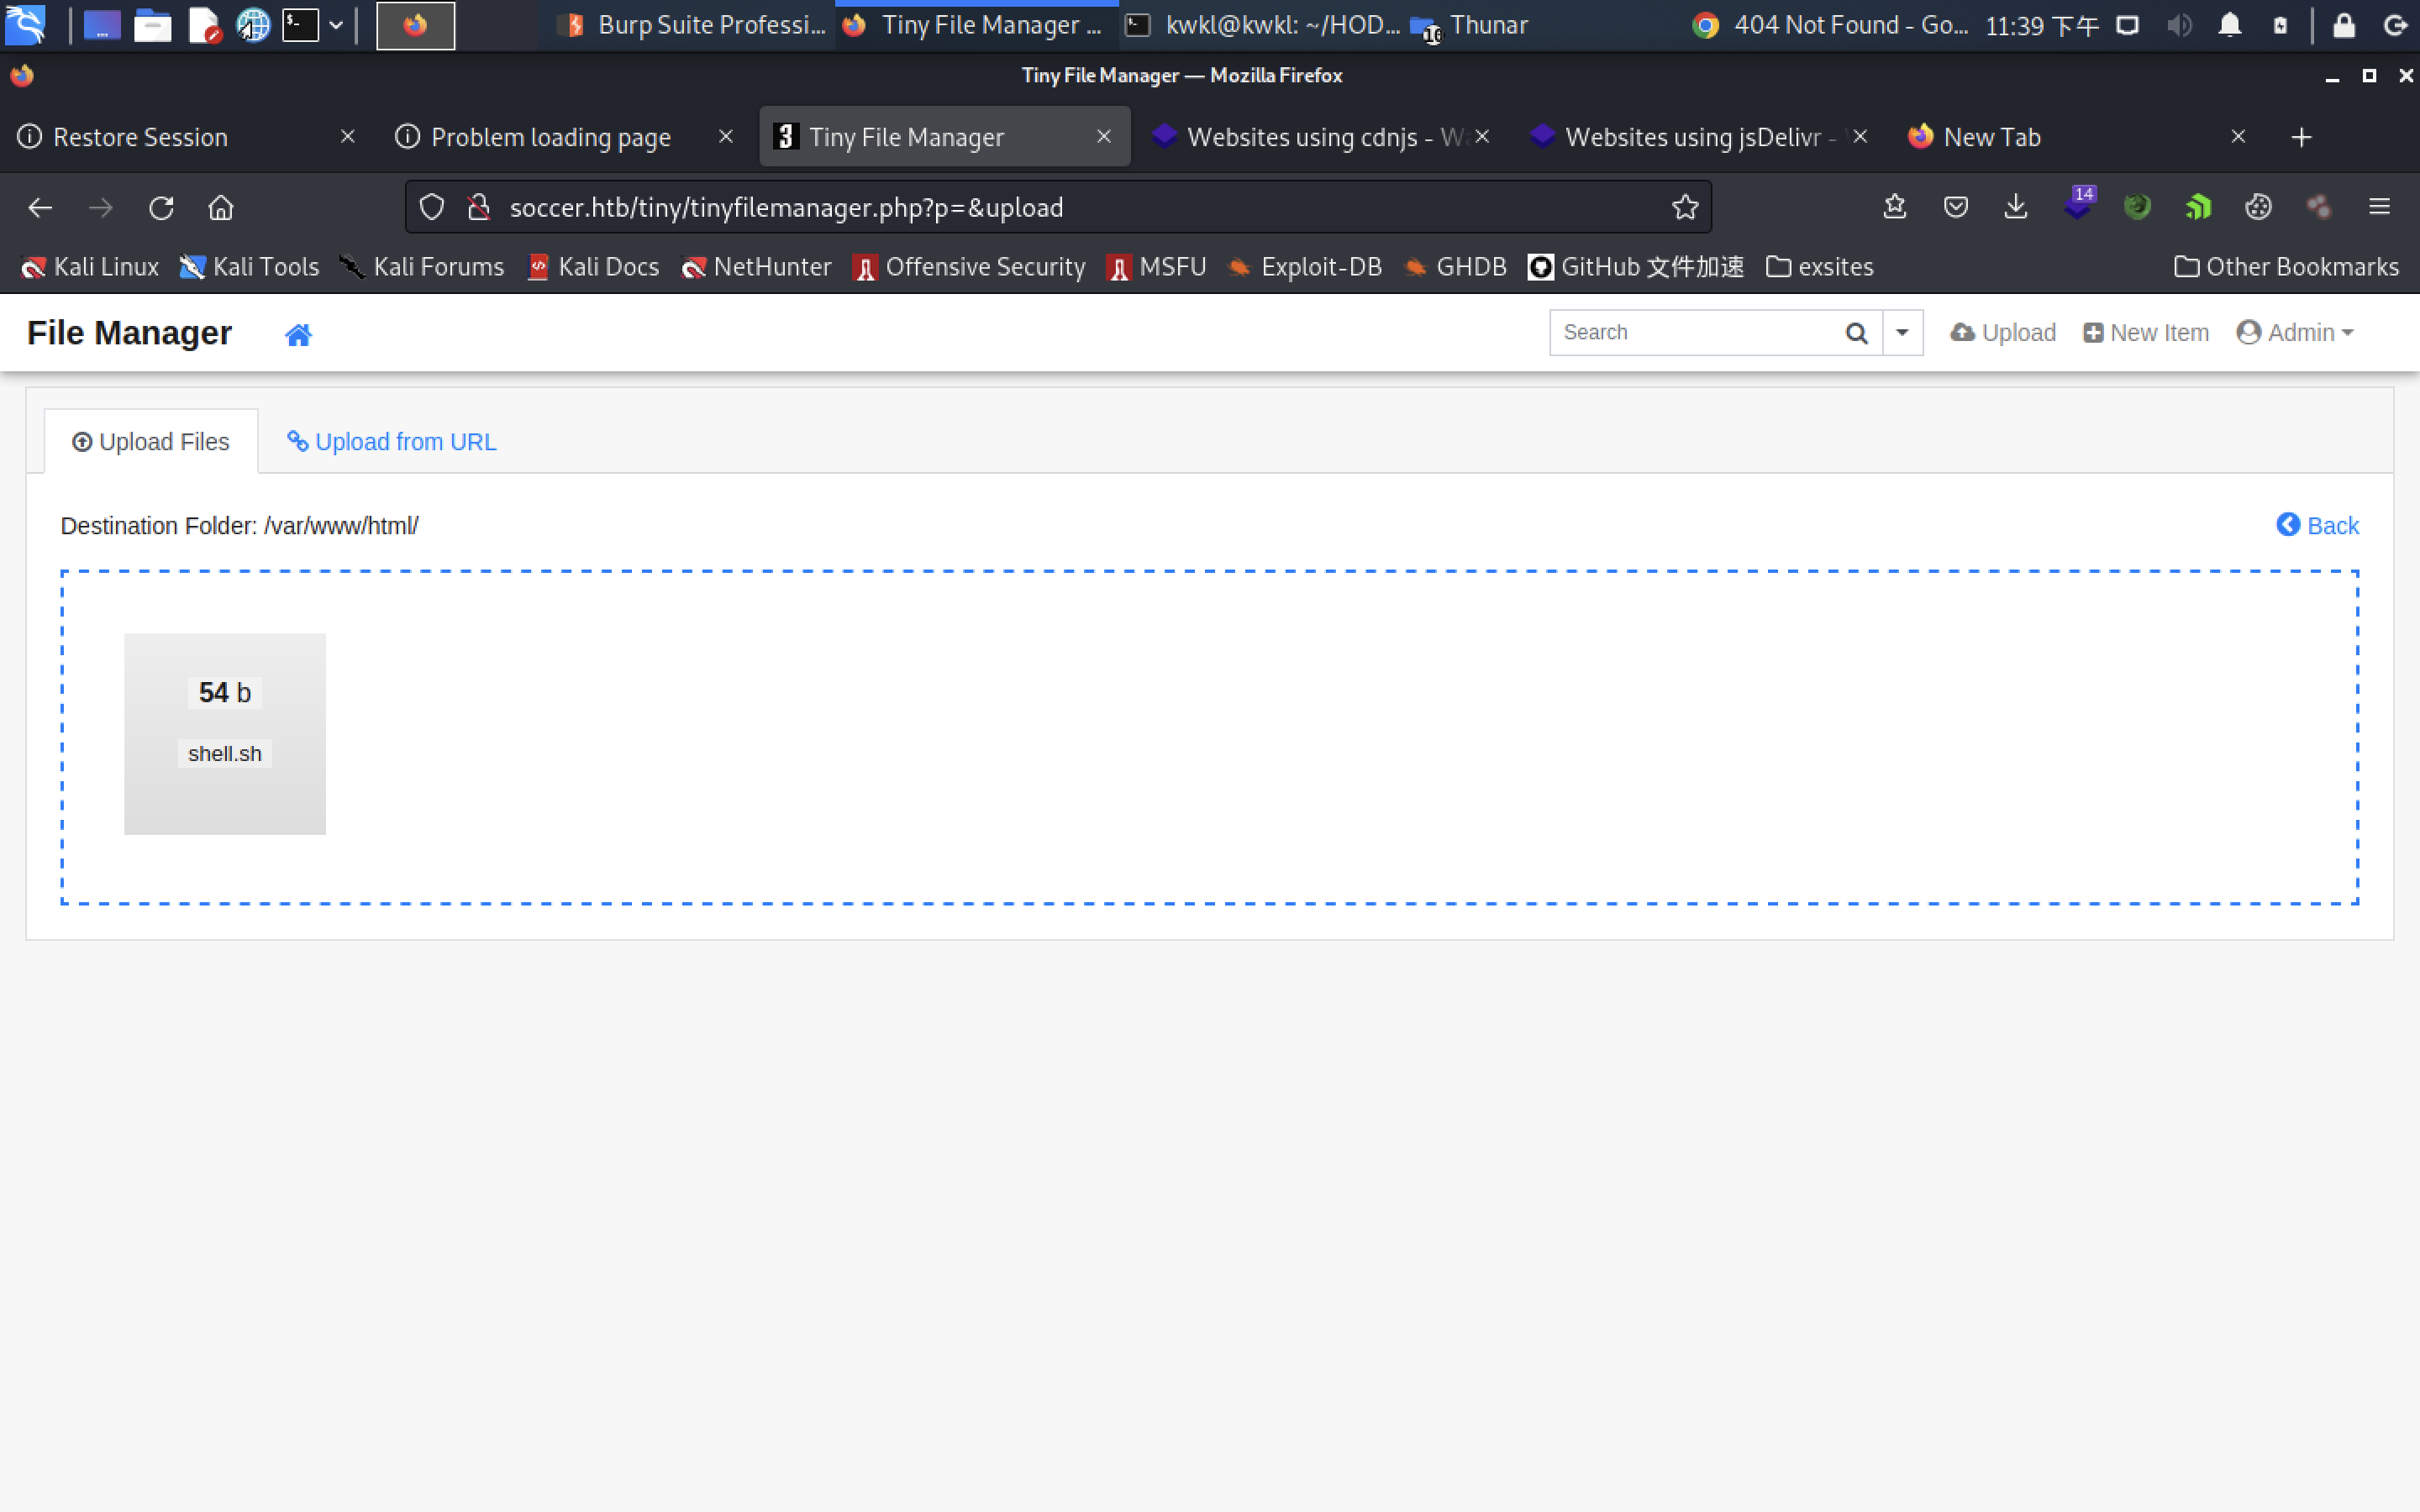This screenshot has height=1512, width=2420.
Task: Click the search magnifier icon
Action: pyautogui.click(x=1856, y=333)
